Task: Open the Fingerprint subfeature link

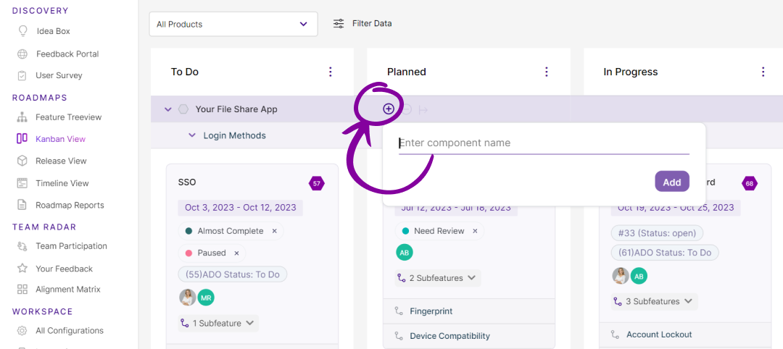Action: [431, 311]
